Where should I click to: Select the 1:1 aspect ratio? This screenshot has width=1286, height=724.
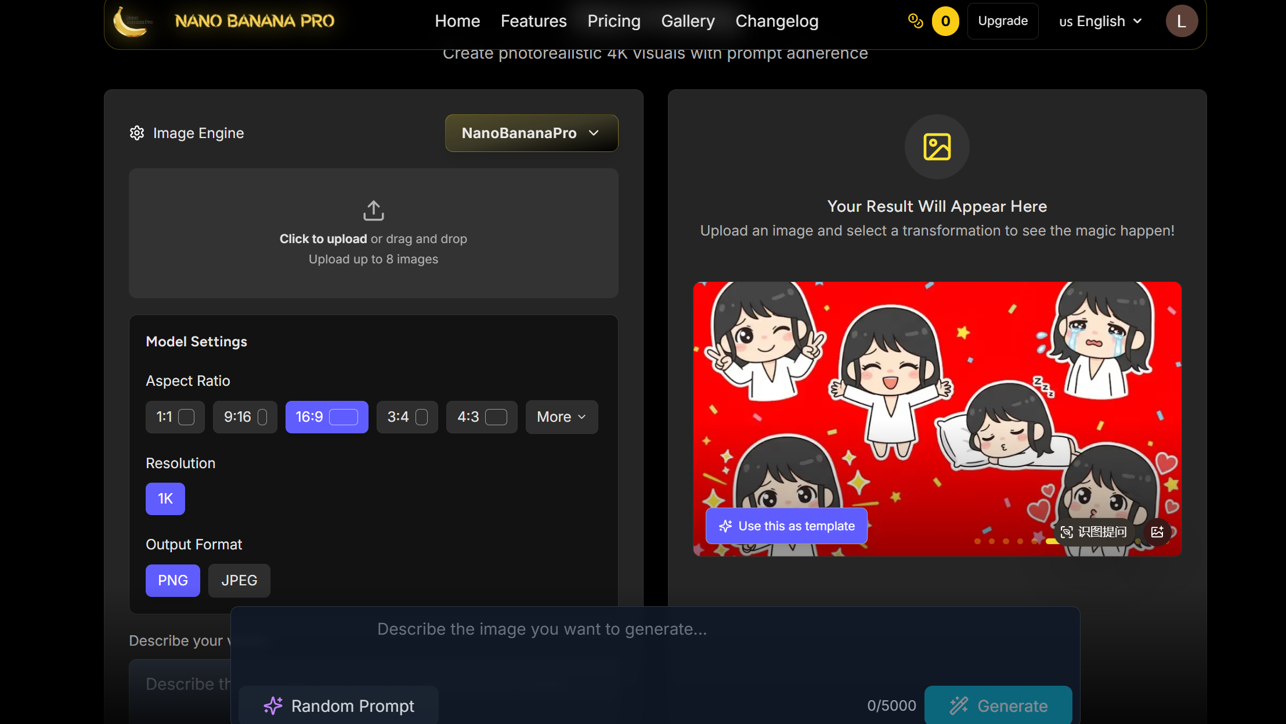(175, 417)
